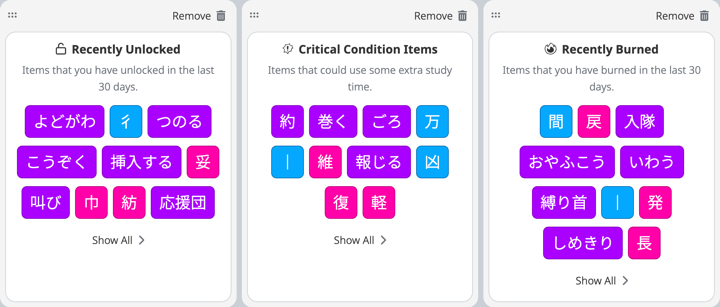
Task: Expand Show All under Recently Unlocked
Action: coord(118,240)
